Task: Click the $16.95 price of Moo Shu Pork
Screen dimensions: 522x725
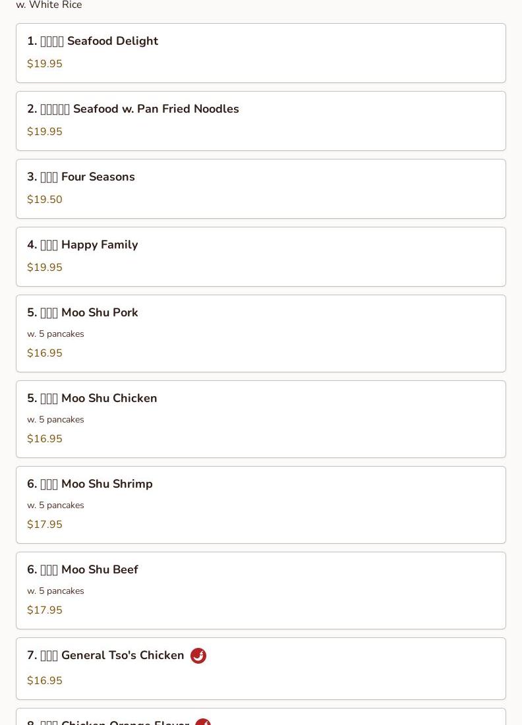Action: point(45,353)
